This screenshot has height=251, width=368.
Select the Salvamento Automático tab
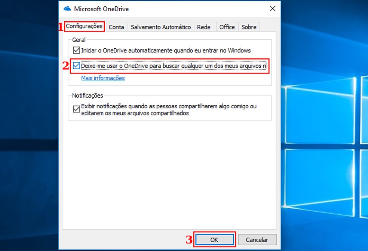(x=160, y=27)
